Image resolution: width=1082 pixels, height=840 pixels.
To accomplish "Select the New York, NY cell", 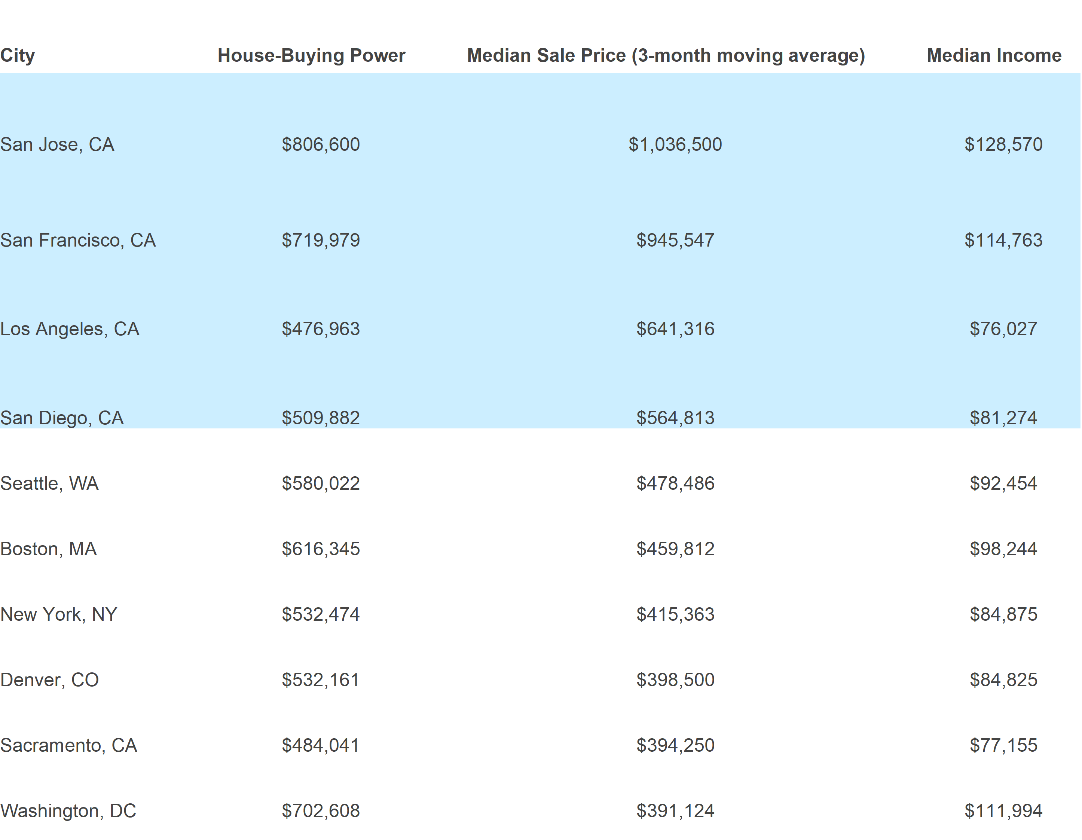I will [58, 614].
